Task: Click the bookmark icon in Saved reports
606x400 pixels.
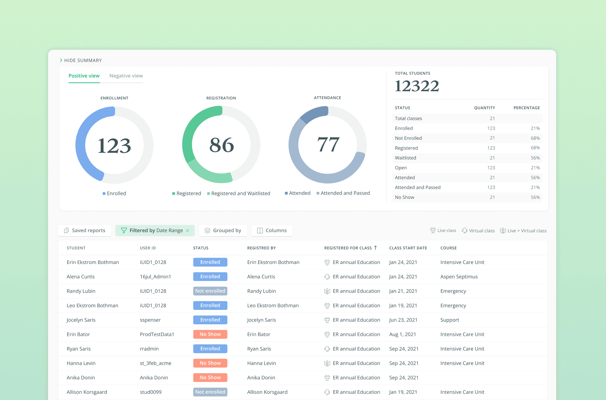Action: (x=66, y=231)
